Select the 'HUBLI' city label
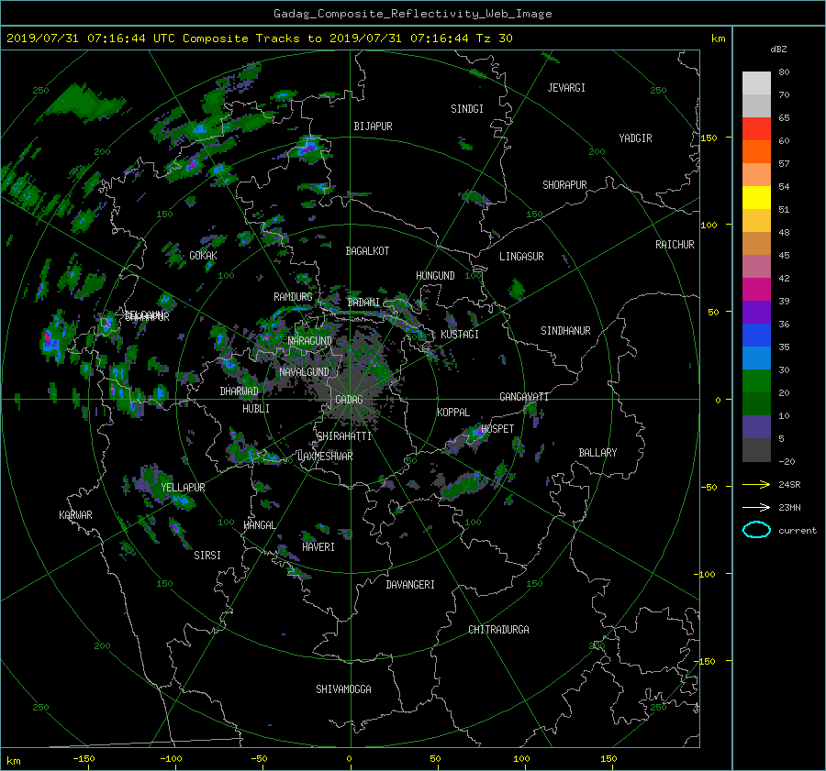Viewport: 826px width, 771px height. pos(256,409)
